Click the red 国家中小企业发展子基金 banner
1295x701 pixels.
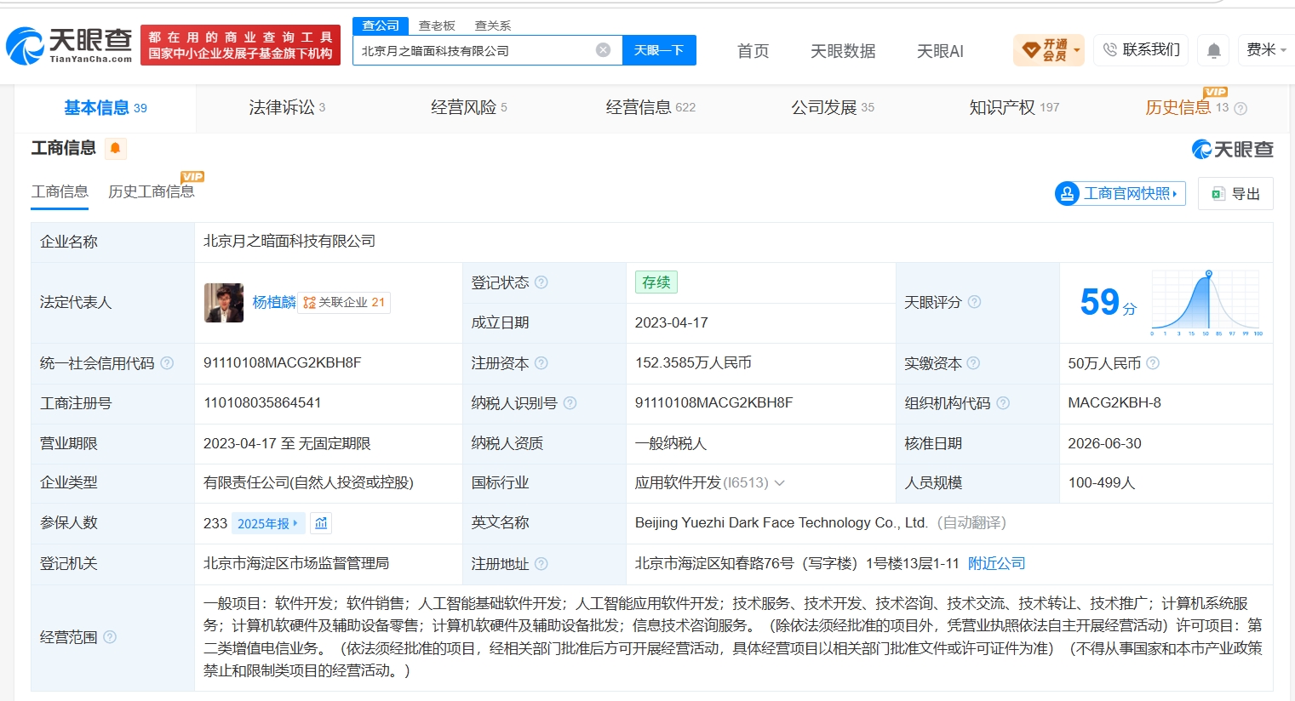tap(240, 45)
